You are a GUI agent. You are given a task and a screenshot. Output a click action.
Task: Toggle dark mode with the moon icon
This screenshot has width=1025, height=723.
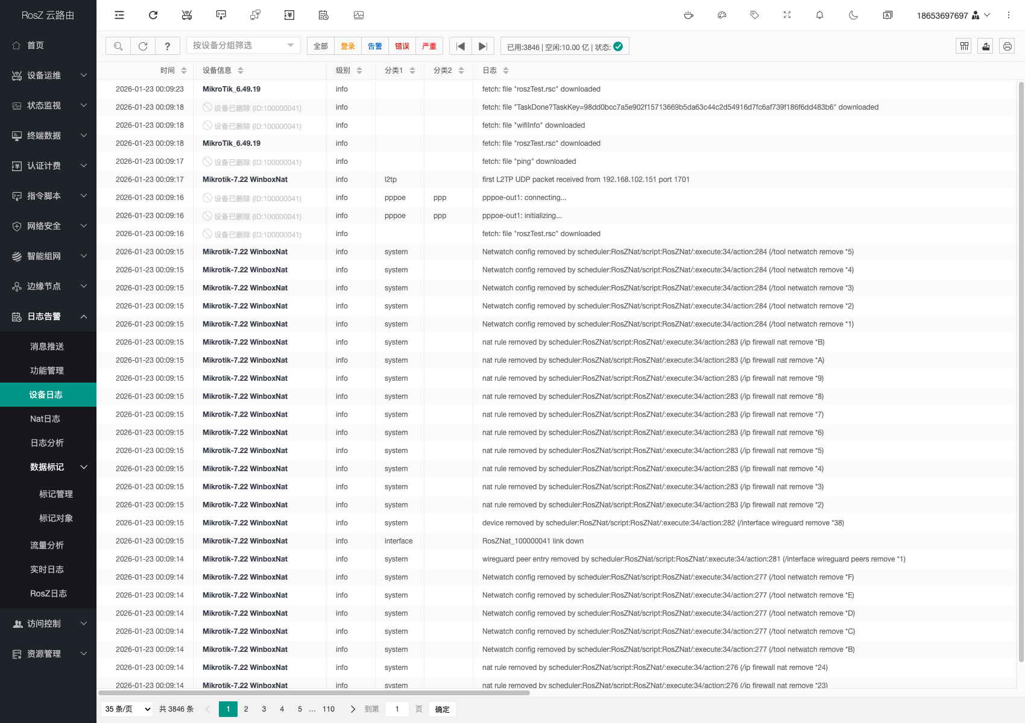coord(853,15)
